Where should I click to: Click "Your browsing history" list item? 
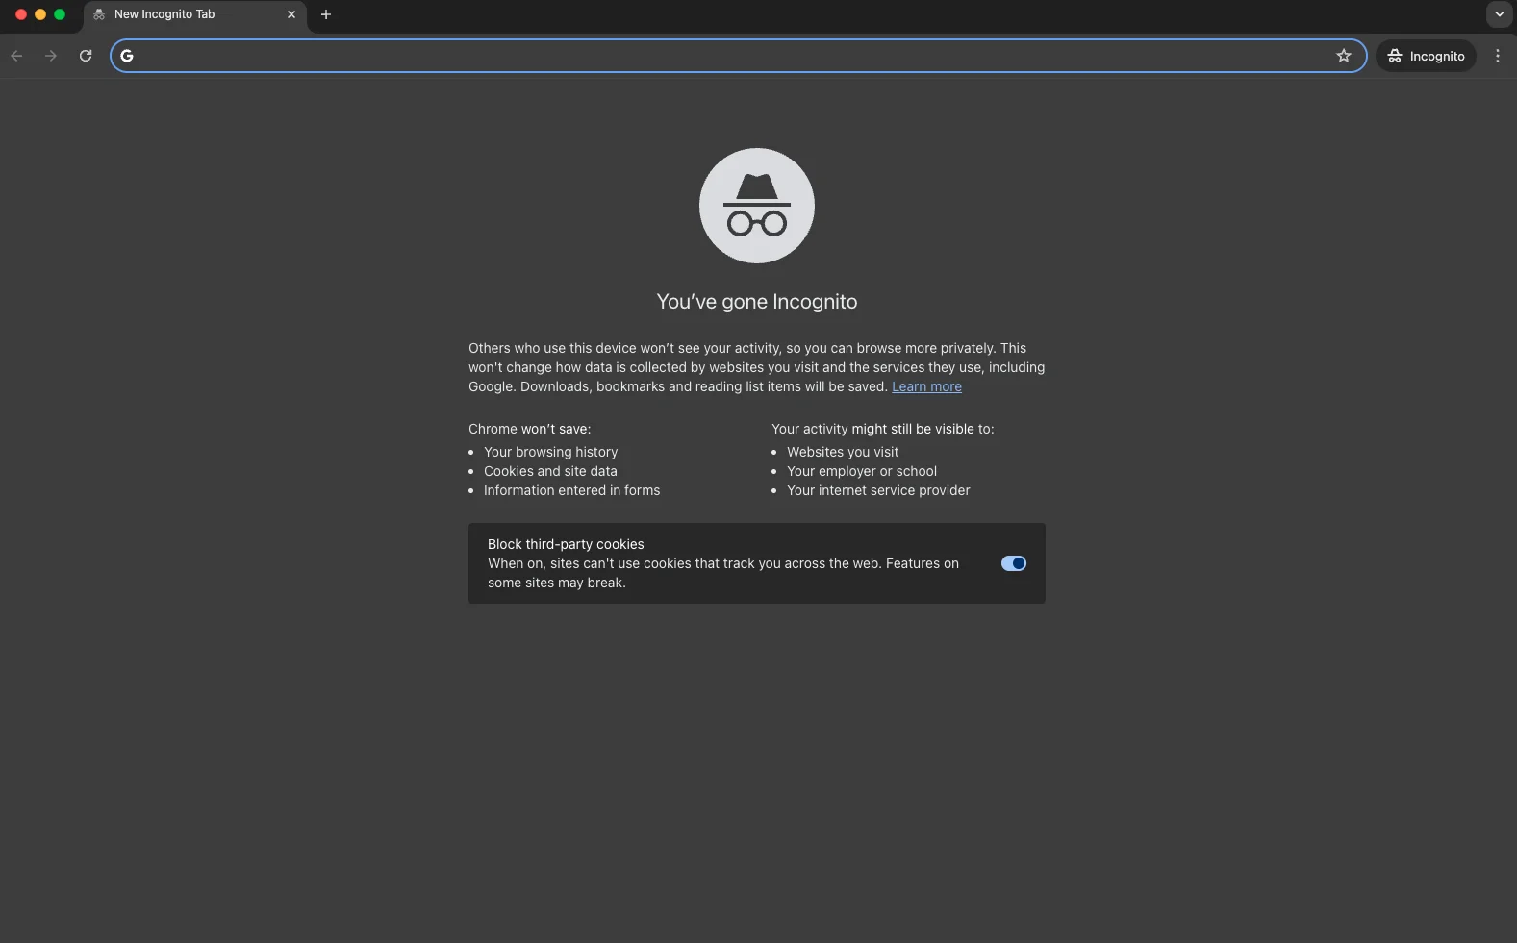point(550,452)
